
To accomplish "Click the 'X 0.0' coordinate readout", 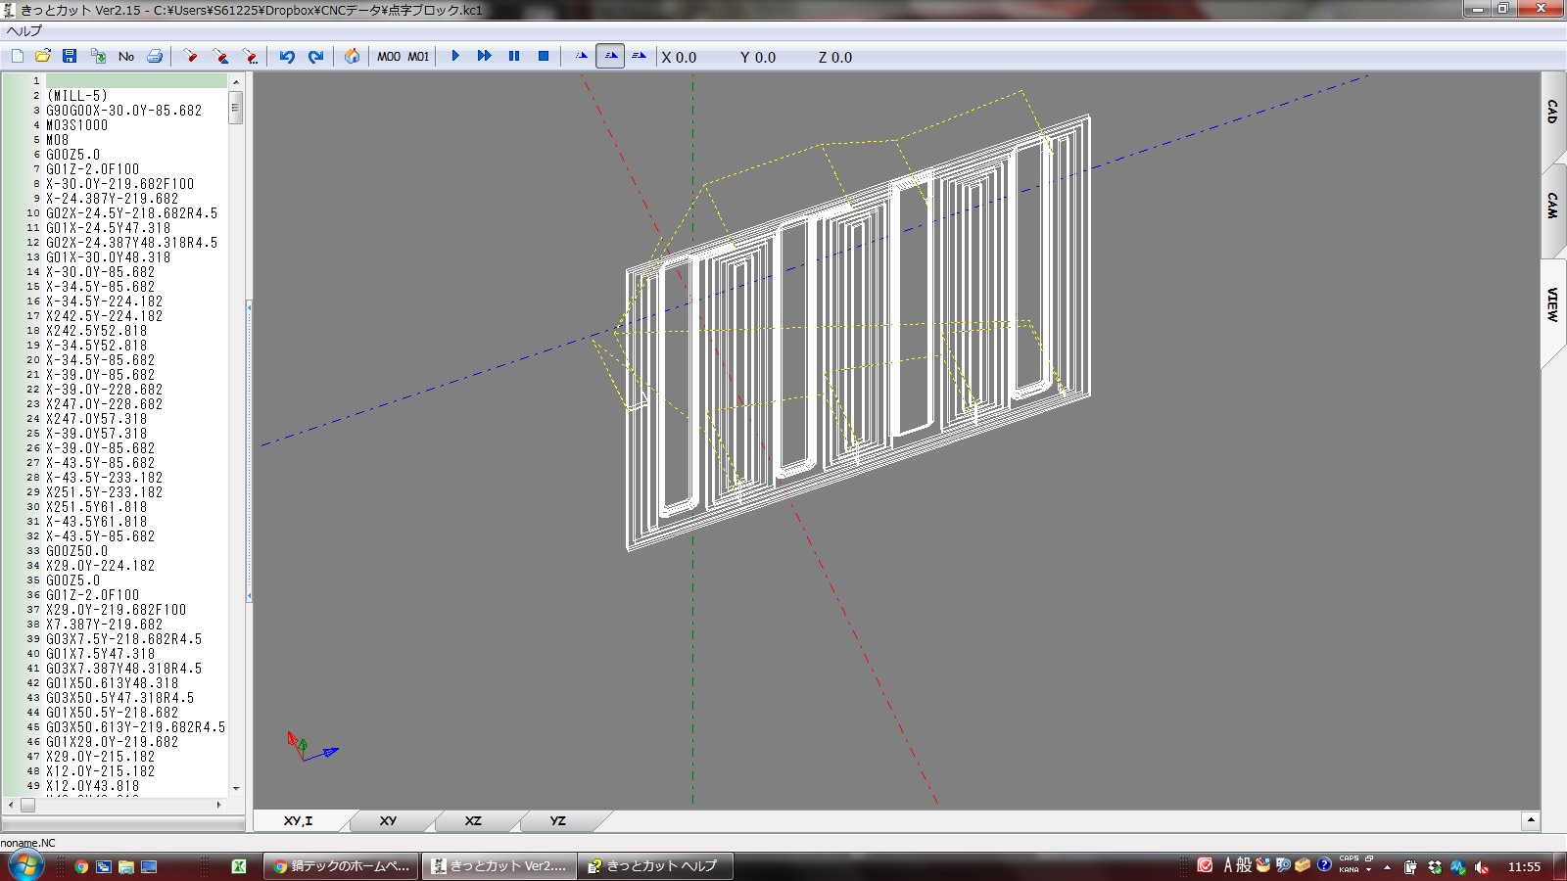I will (679, 58).
